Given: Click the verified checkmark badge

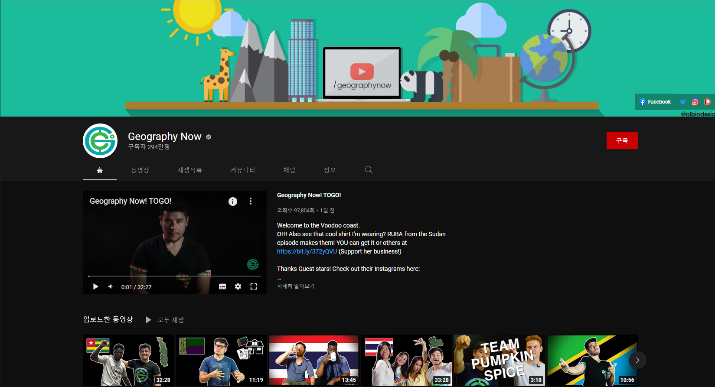Looking at the screenshot, I should coord(209,137).
